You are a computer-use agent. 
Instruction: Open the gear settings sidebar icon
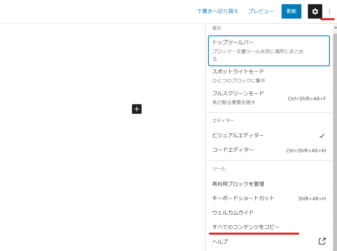click(315, 12)
